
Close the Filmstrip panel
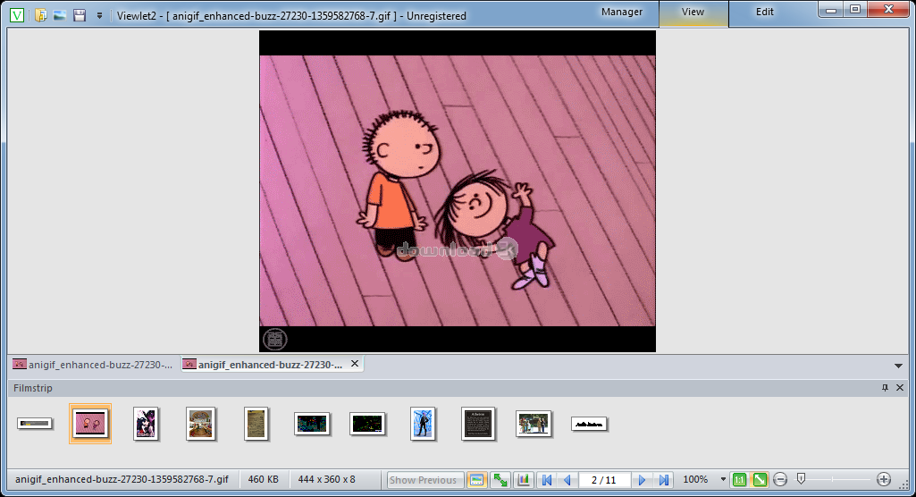coord(900,388)
